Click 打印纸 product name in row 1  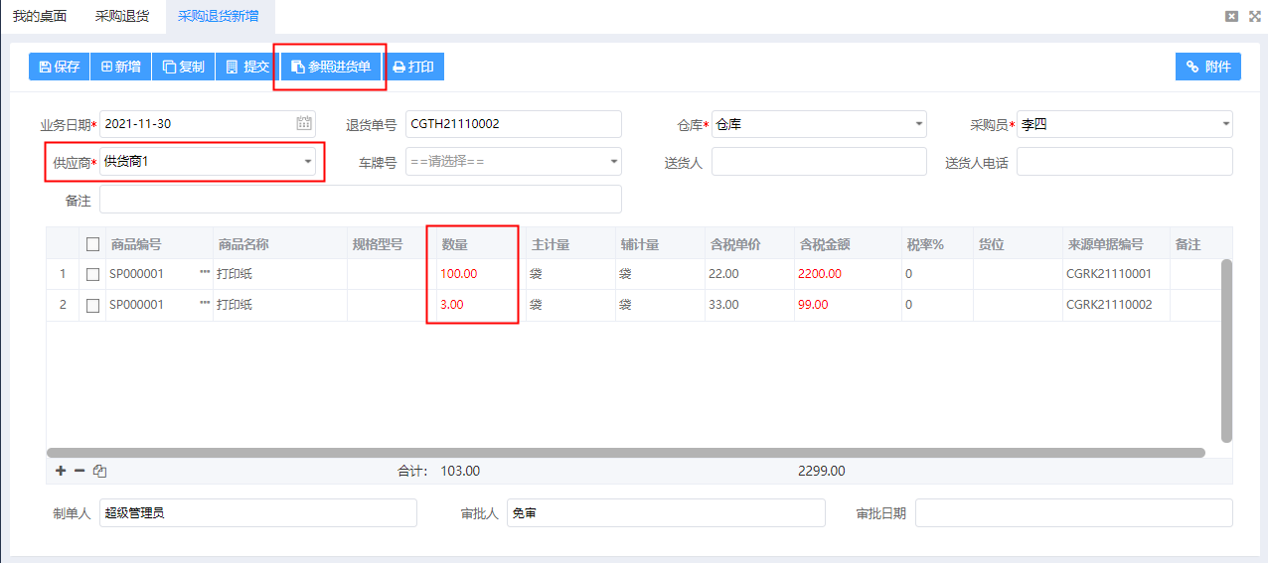click(x=235, y=274)
